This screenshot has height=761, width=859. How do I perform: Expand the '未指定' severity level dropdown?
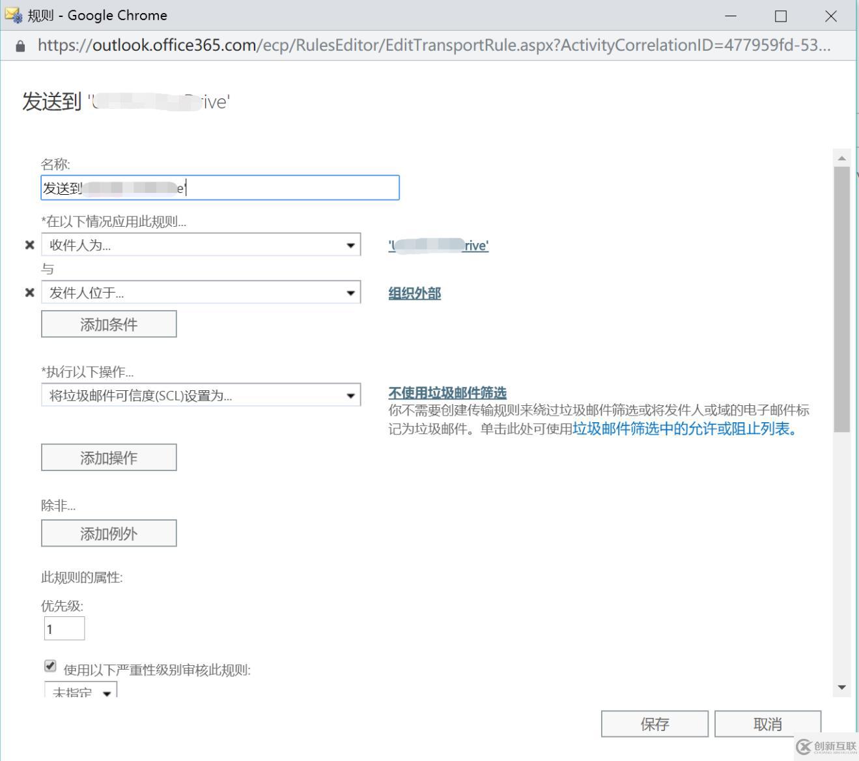point(81,689)
